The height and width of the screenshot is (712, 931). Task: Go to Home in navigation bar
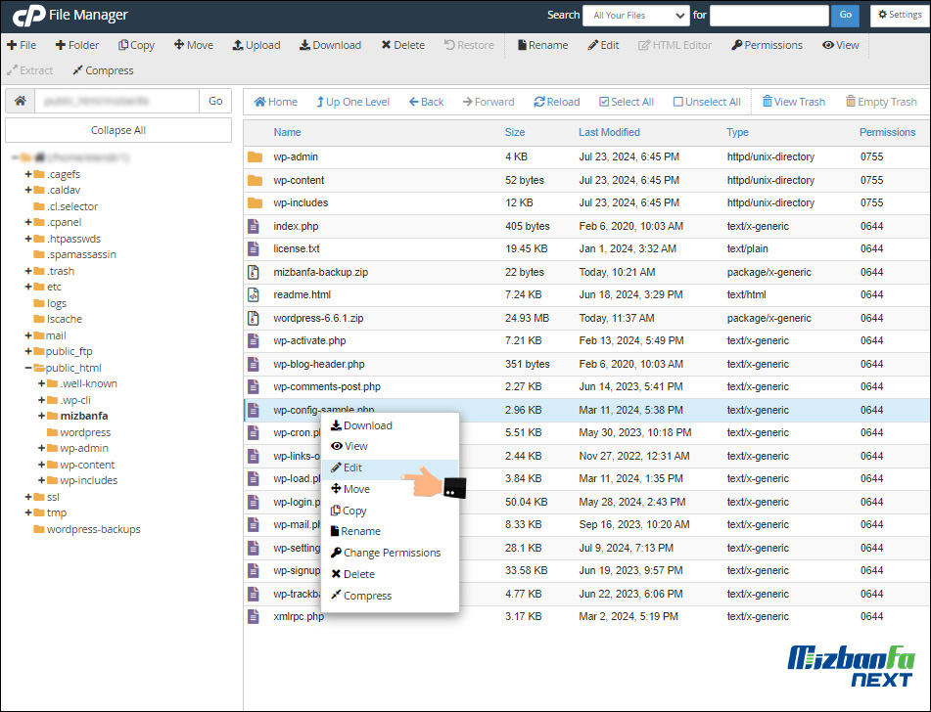point(275,102)
